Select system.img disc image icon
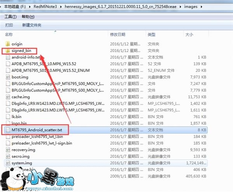233x192 pixels. click(8, 163)
